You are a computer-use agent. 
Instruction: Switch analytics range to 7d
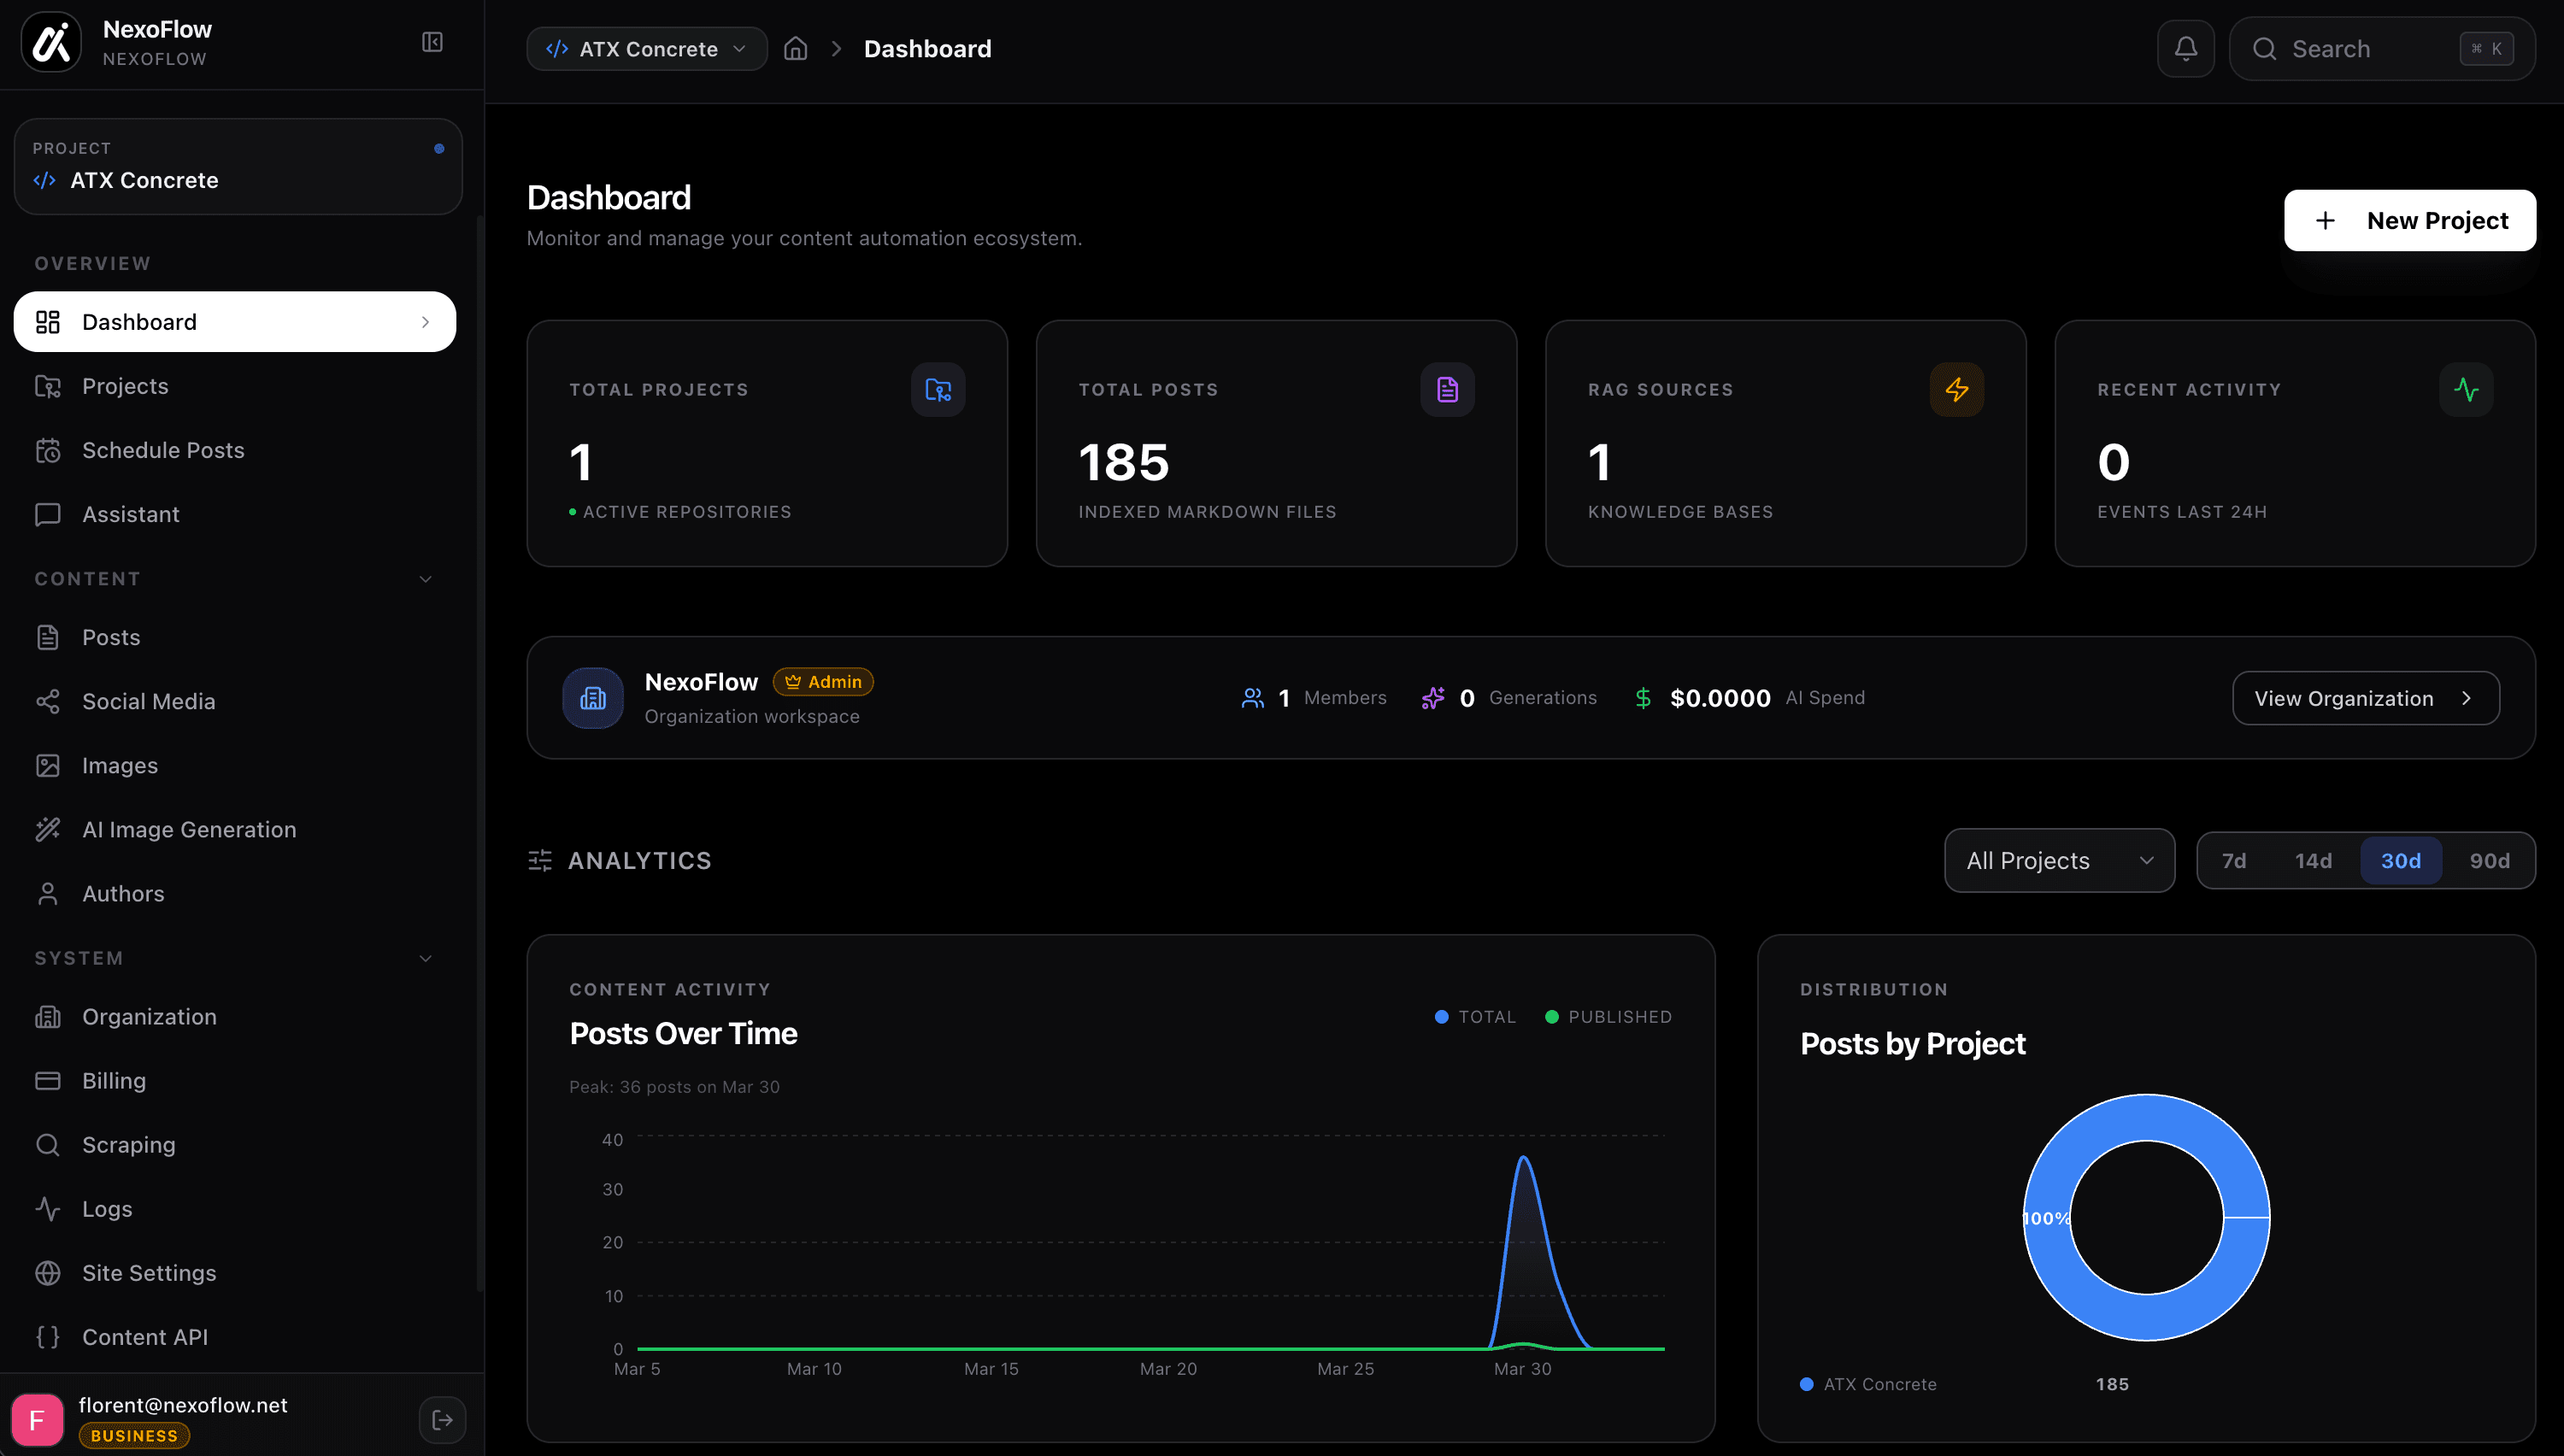[2236, 860]
